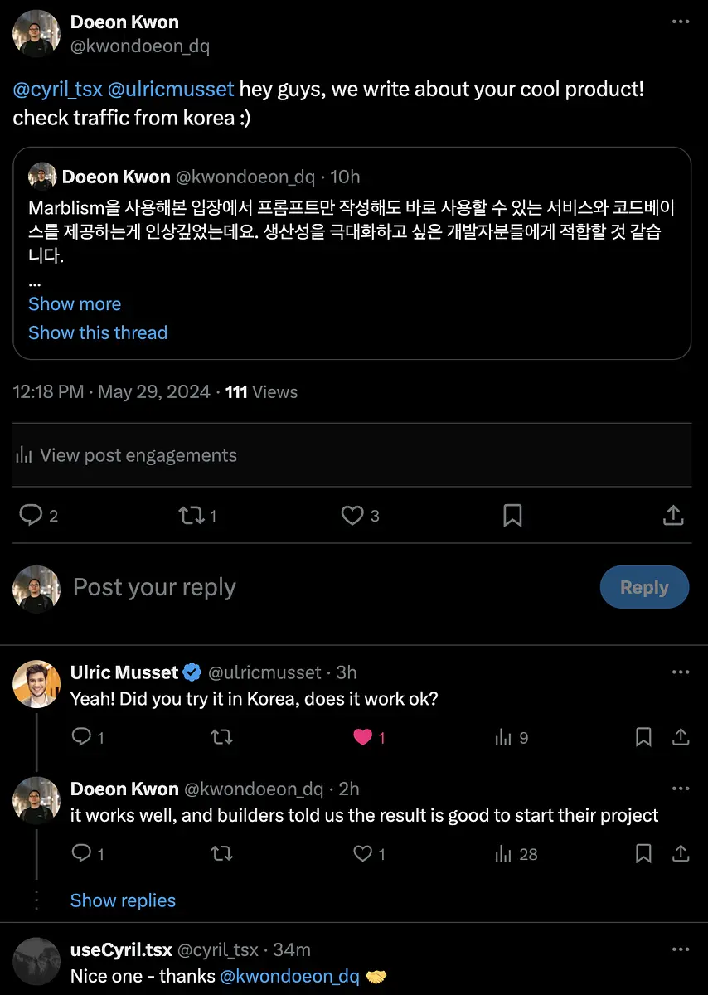Share the main post via upload icon
Screen dimensions: 708x995
point(674,515)
